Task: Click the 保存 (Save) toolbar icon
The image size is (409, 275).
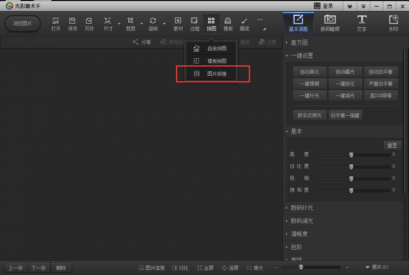Action: click(x=72, y=24)
